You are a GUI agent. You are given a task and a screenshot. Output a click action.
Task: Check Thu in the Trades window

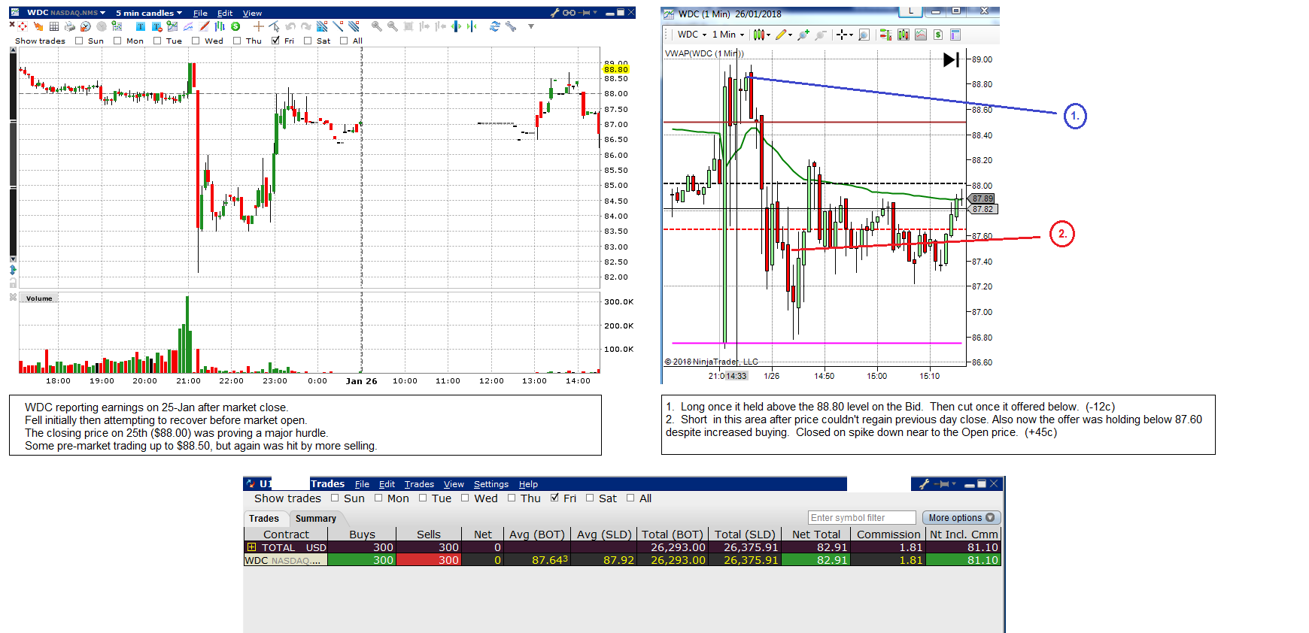click(512, 498)
